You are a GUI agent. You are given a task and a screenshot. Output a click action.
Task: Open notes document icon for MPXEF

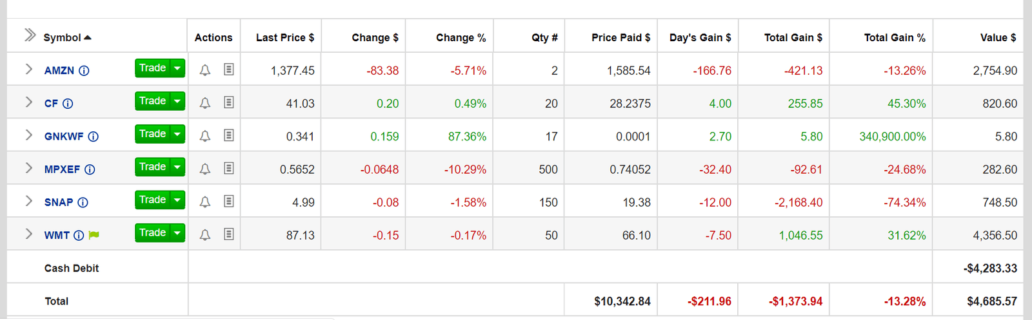pos(228,168)
